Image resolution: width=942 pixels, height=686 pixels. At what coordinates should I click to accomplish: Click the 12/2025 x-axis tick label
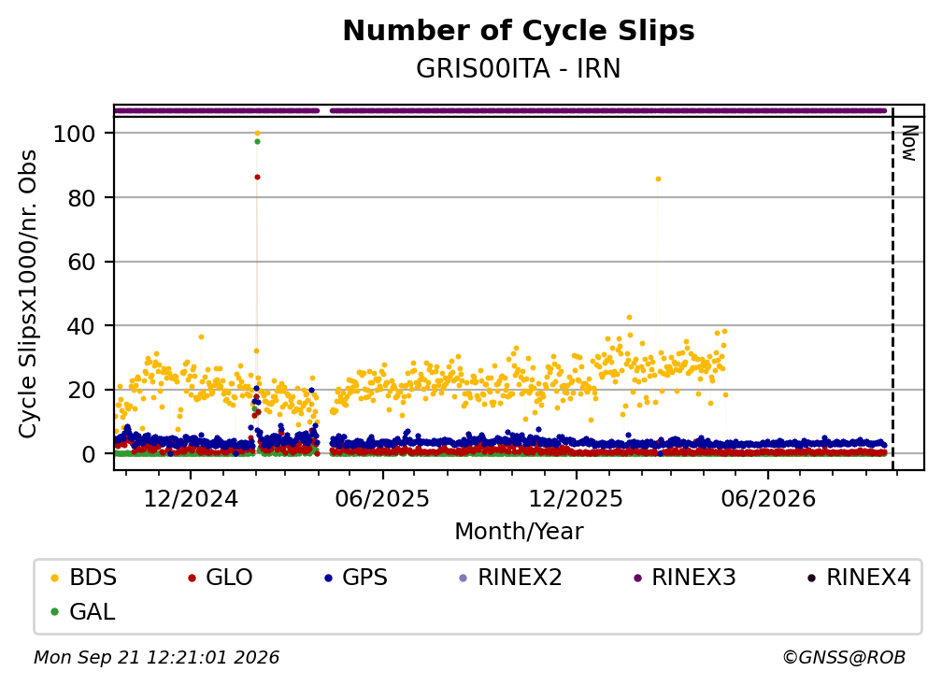tap(576, 499)
